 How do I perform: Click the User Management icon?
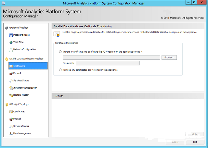click(x=11, y=134)
